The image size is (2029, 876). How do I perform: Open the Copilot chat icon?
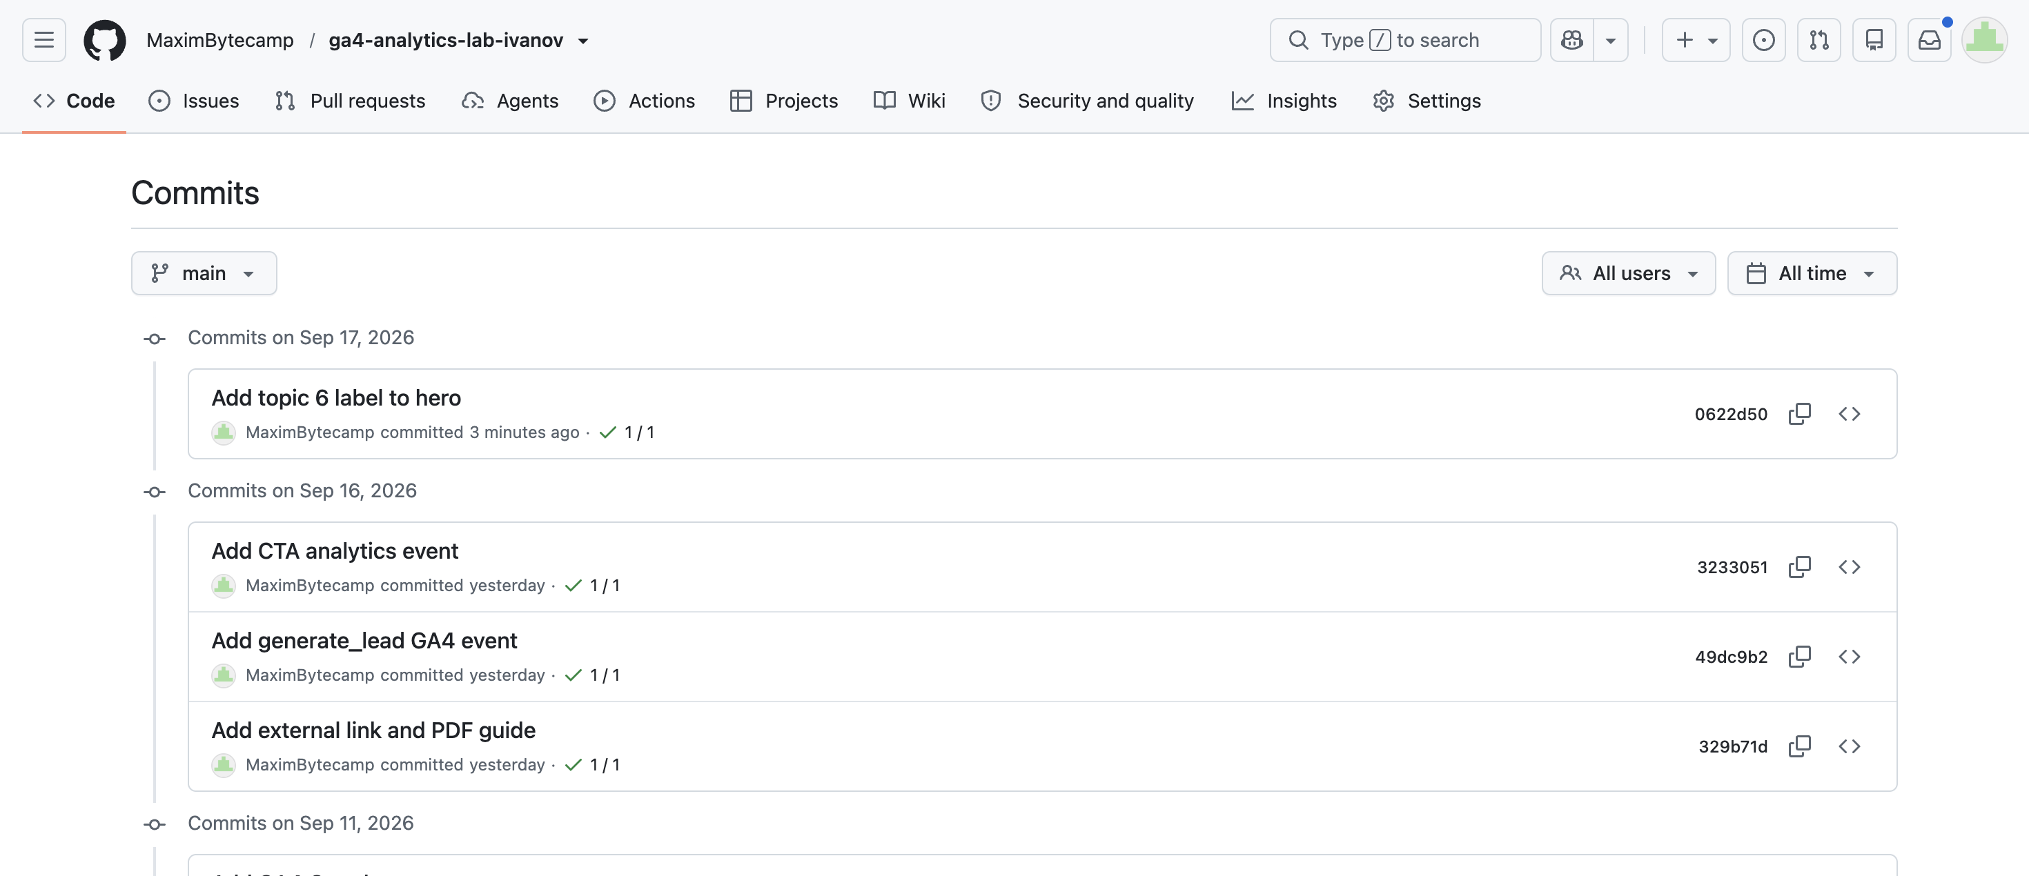1572,40
